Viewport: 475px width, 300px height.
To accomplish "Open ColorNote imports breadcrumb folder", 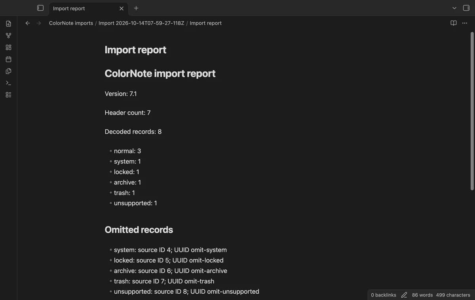I will (71, 23).
